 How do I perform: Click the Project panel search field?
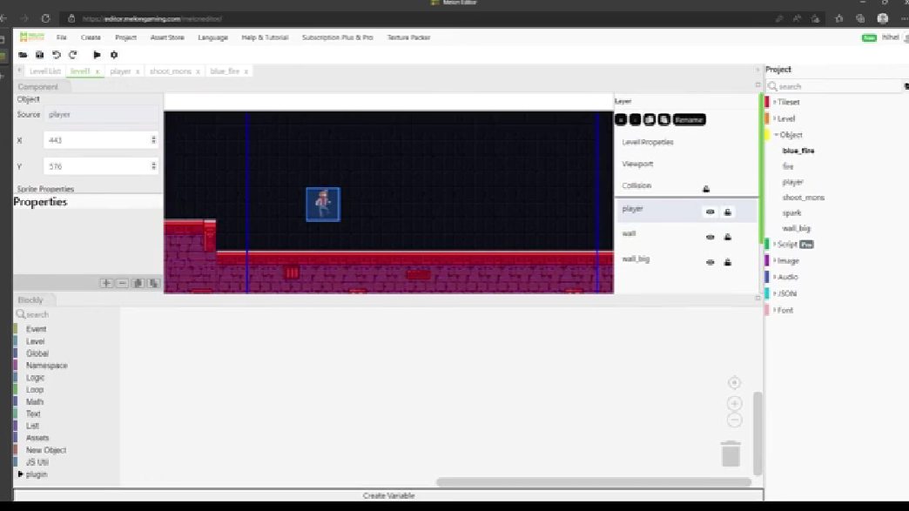(x=836, y=86)
